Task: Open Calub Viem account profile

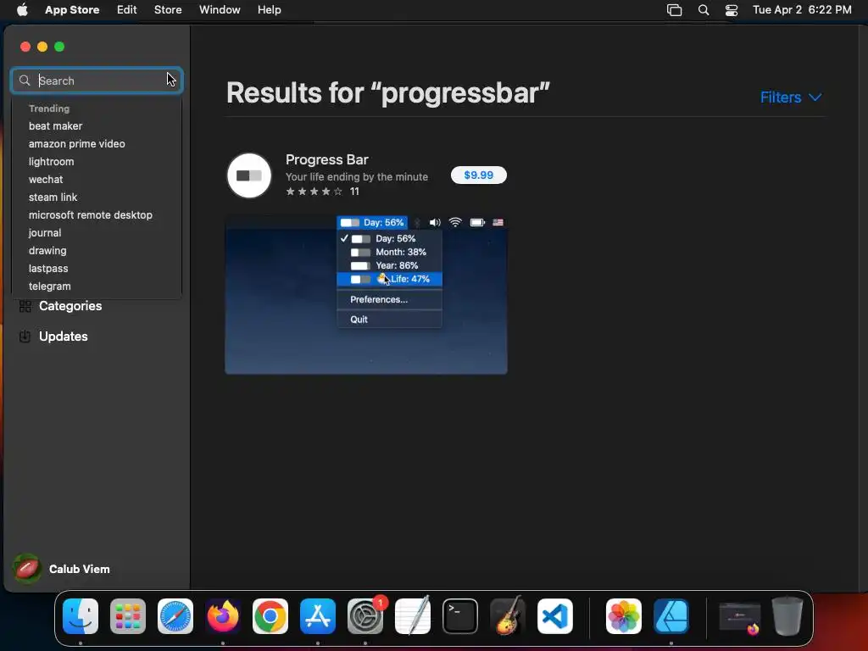Action: point(79,569)
